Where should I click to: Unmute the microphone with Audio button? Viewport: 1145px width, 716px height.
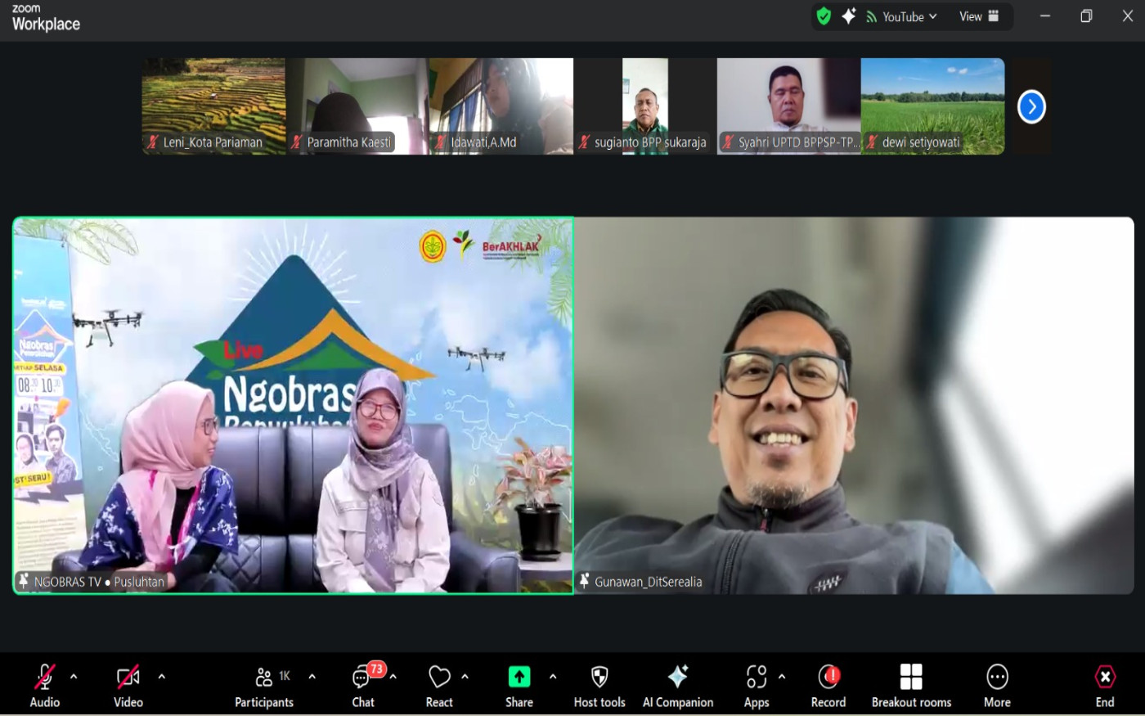(x=44, y=684)
